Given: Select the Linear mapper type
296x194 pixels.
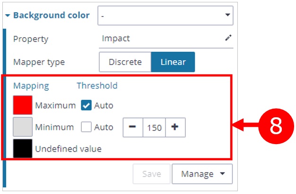Looking at the screenshot, I should [x=173, y=62].
